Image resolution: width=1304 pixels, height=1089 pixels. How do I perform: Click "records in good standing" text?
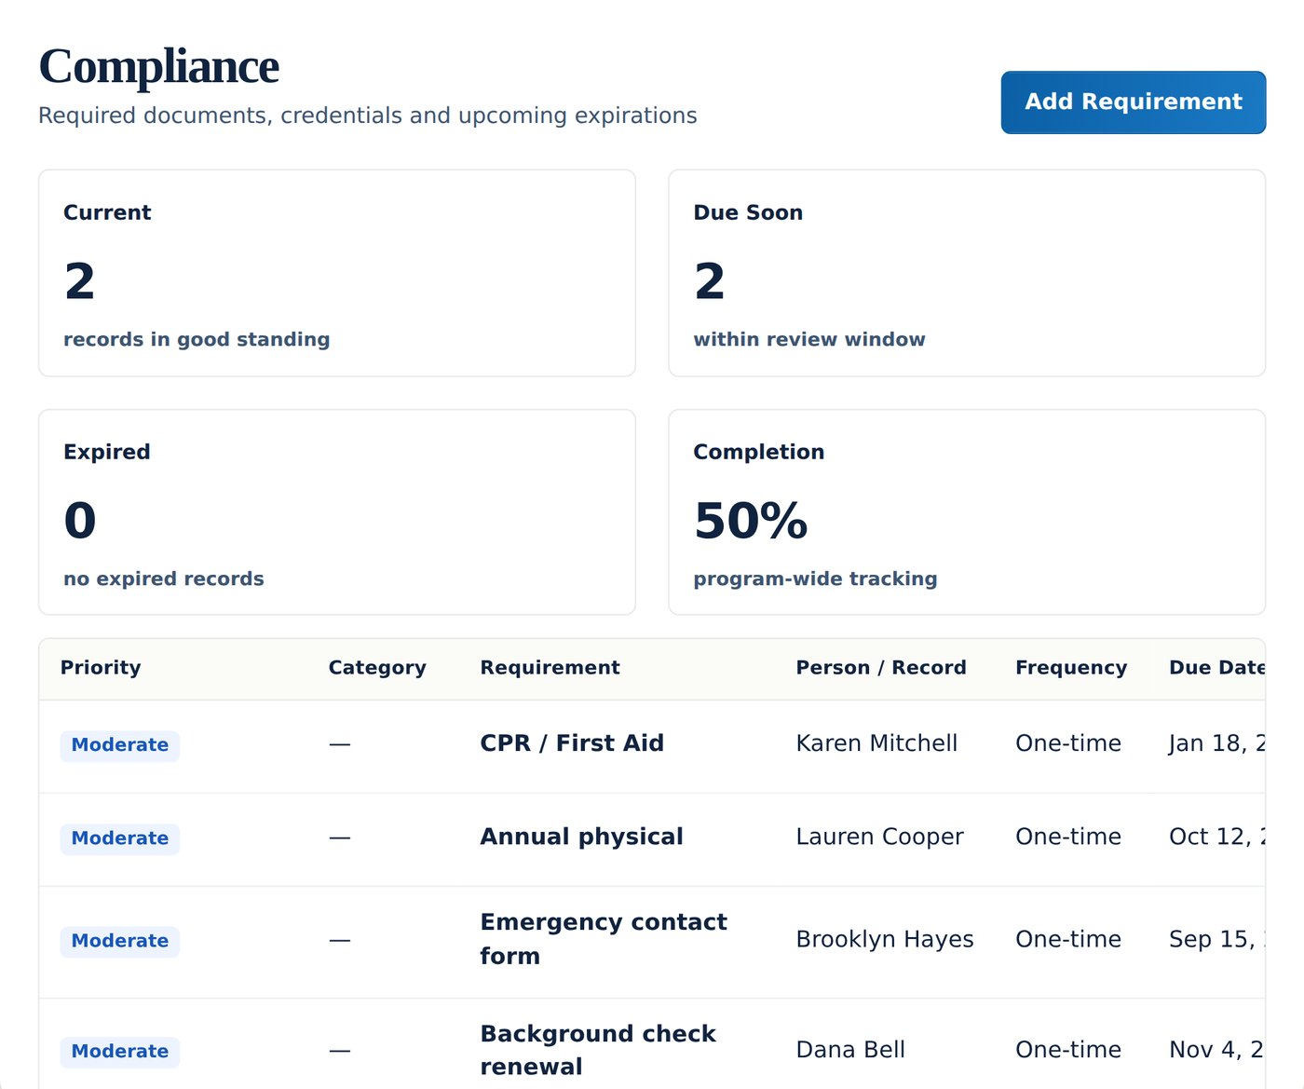pyautogui.click(x=197, y=339)
